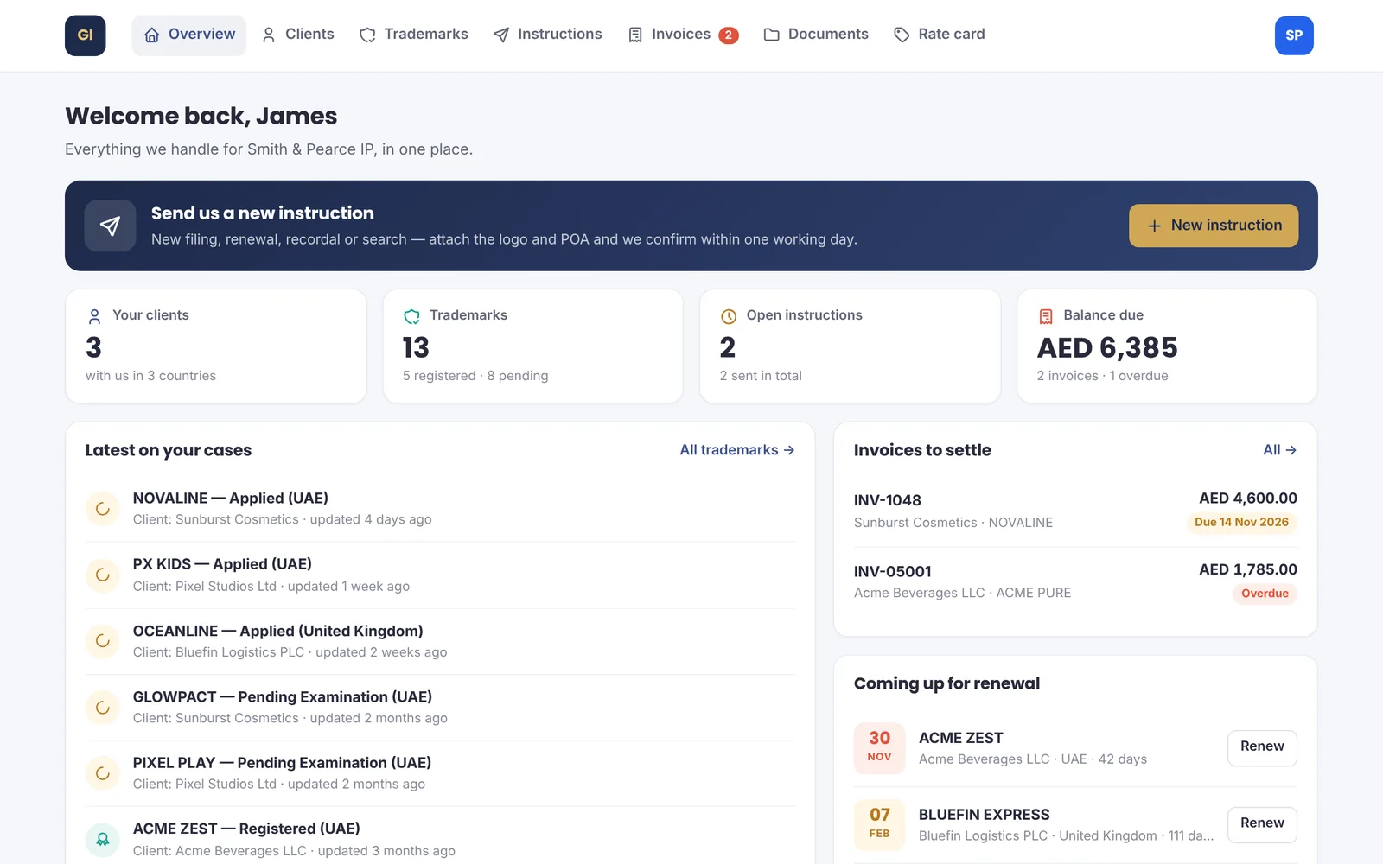The image size is (1383, 864).
Task: Click the registered badge icon beside ACME ZEST case
Action: pyautogui.click(x=103, y=839)
